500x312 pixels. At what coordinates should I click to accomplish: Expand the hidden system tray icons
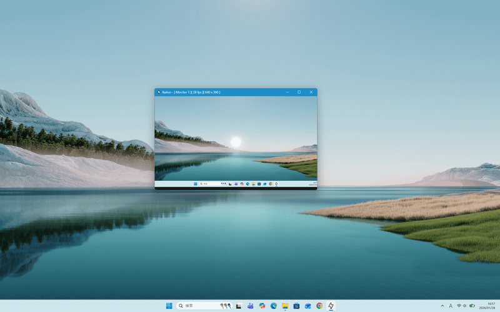(x=442, y=306)
